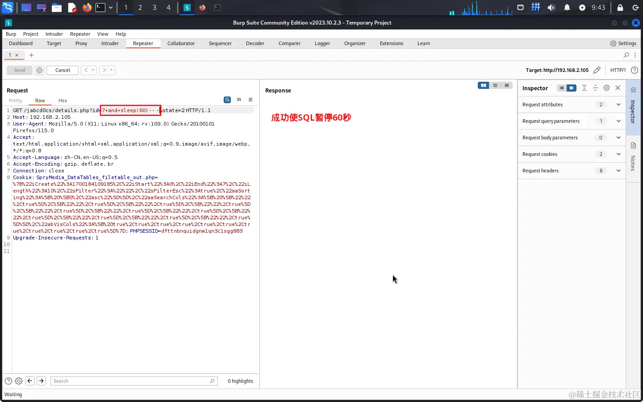
Task: Search Repeater tabs with the magnifier icon
Action: click(x=626, y=55)
